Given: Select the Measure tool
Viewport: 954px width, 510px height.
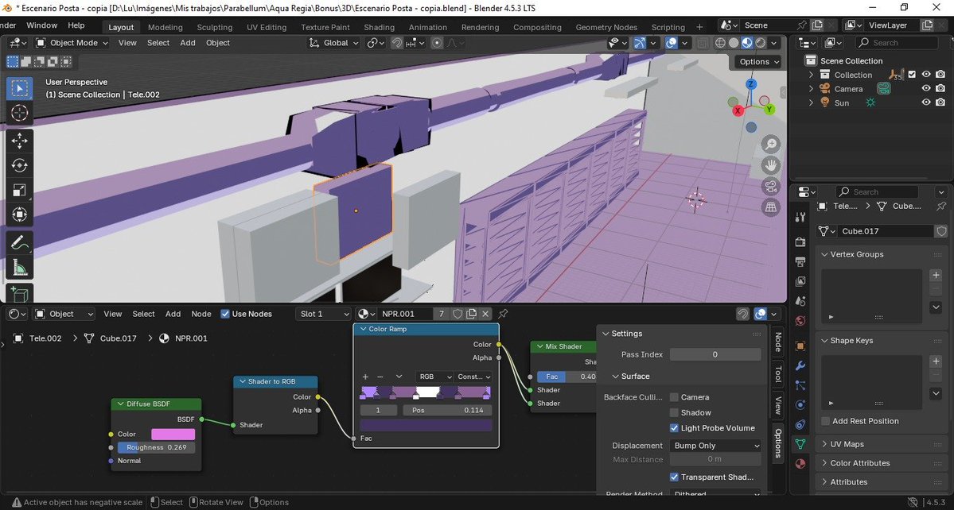Looking at the screenshot, I should tap(19, 267).
